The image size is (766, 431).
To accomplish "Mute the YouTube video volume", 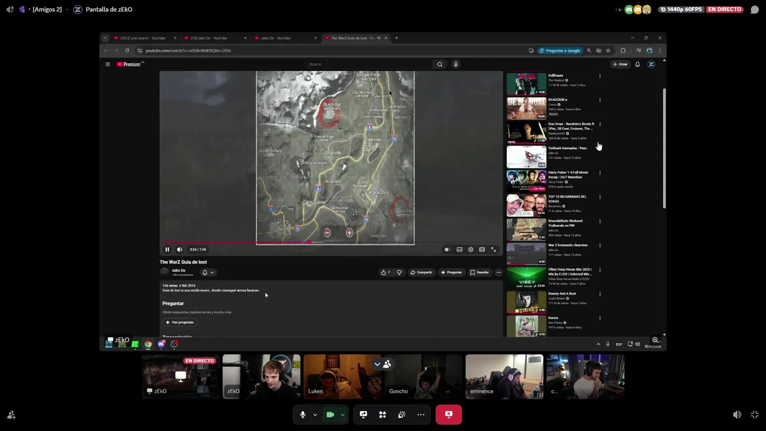I will pyautogui.click(x=180, y=250).
